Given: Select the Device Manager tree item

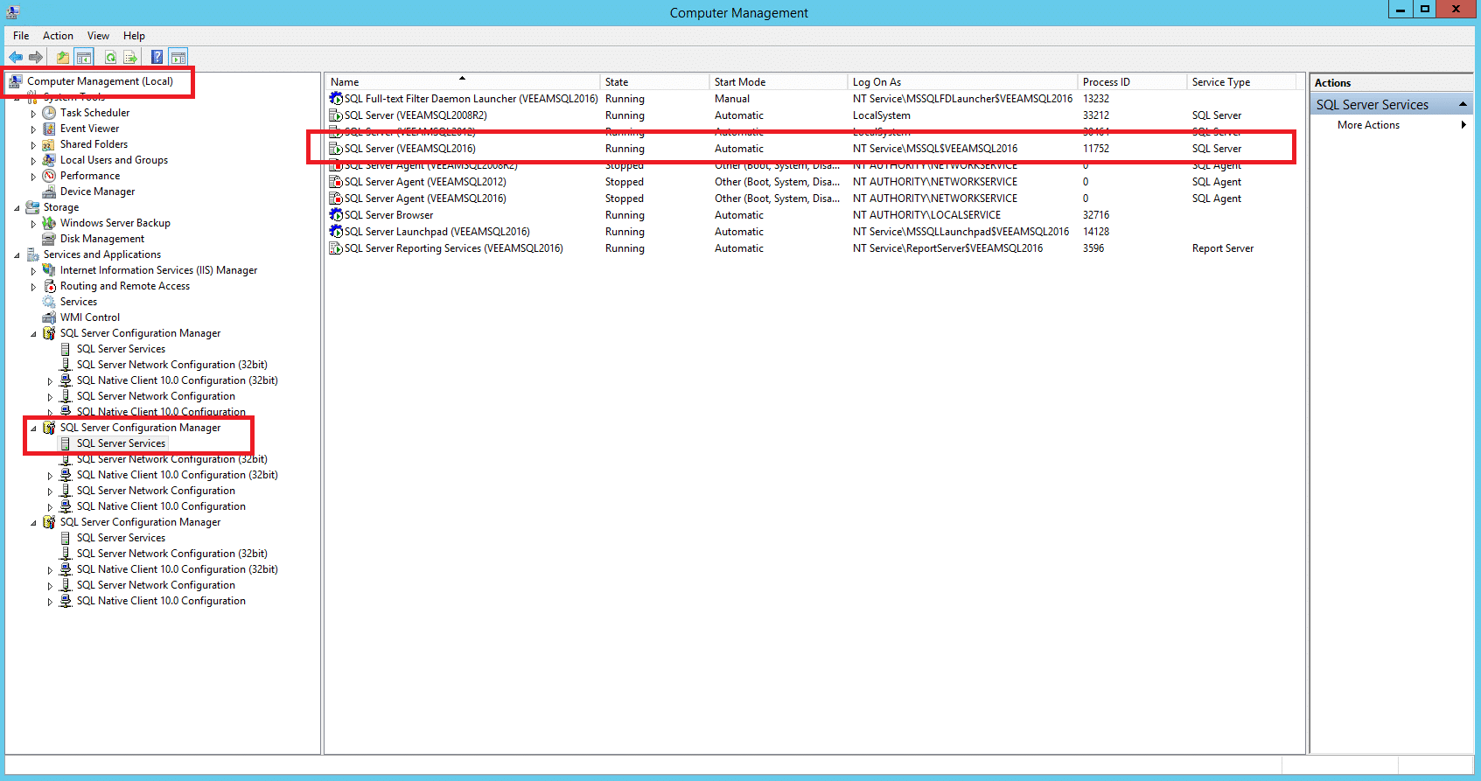Looking at the screenshot, I should pos(97,192).
